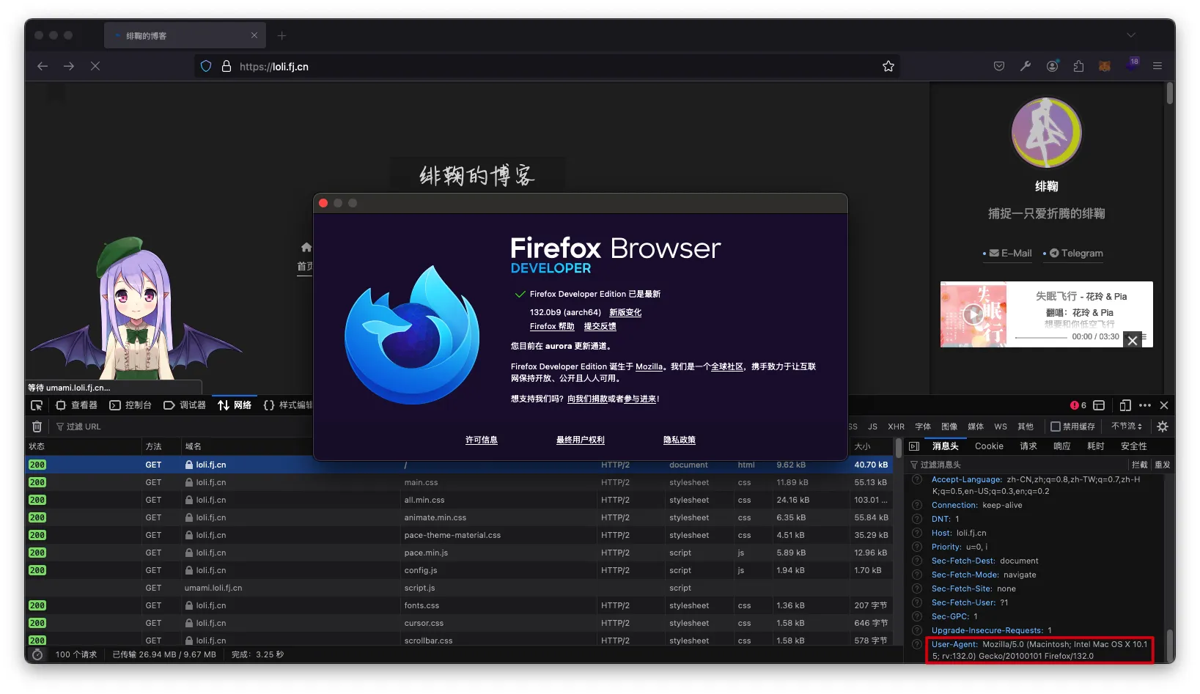Image resolution: width=1200 pixels, height=694 pixels.
Task: Open the list all tabs chevron
Action: [x=1131, y=35]
